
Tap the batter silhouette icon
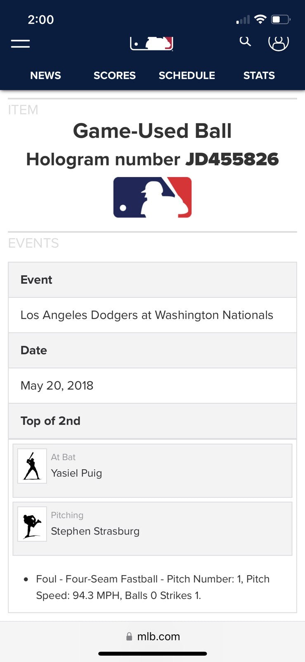point(32,466)
